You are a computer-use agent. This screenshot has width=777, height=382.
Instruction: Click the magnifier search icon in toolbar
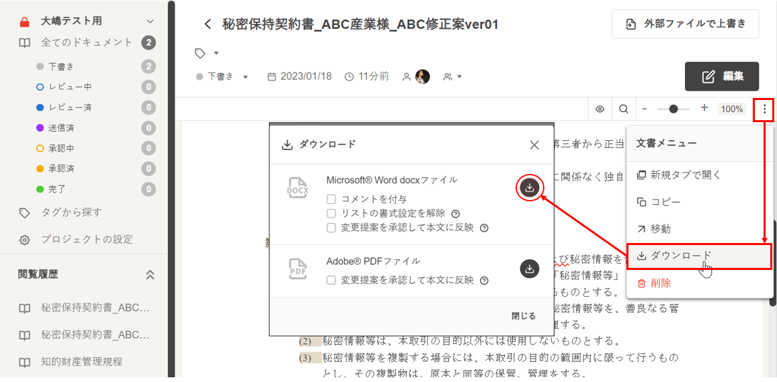pos(624,109)
